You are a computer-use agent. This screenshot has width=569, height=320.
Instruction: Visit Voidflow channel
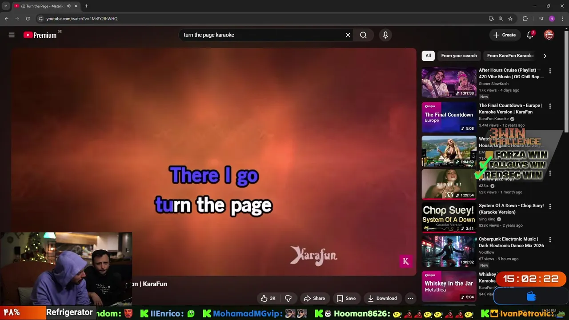pos(486,252)
